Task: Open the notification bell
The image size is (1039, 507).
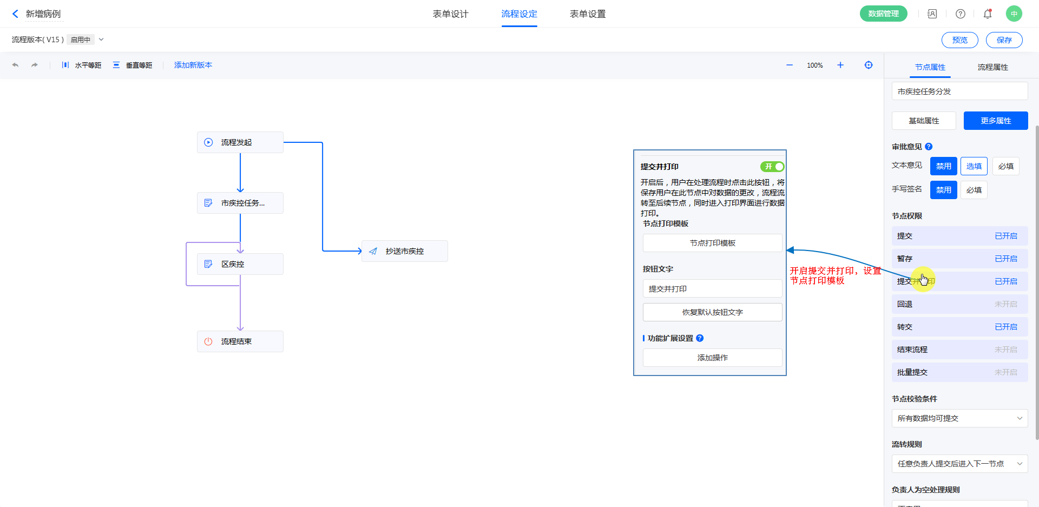Action: click(988, 14)
